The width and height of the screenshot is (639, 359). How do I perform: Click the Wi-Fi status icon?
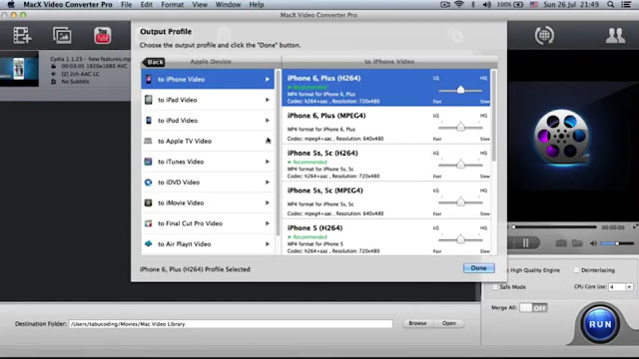[459, 4]
